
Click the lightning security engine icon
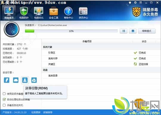coord(7,80)
